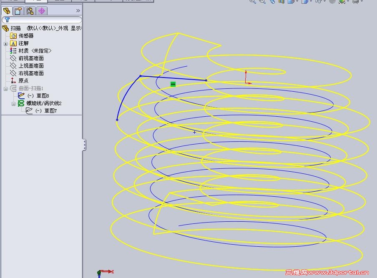The width and height of the screenshot is (377, 278).
Task: Select the 传感器 sensors folder icon
Action: [x=13, y=36]
